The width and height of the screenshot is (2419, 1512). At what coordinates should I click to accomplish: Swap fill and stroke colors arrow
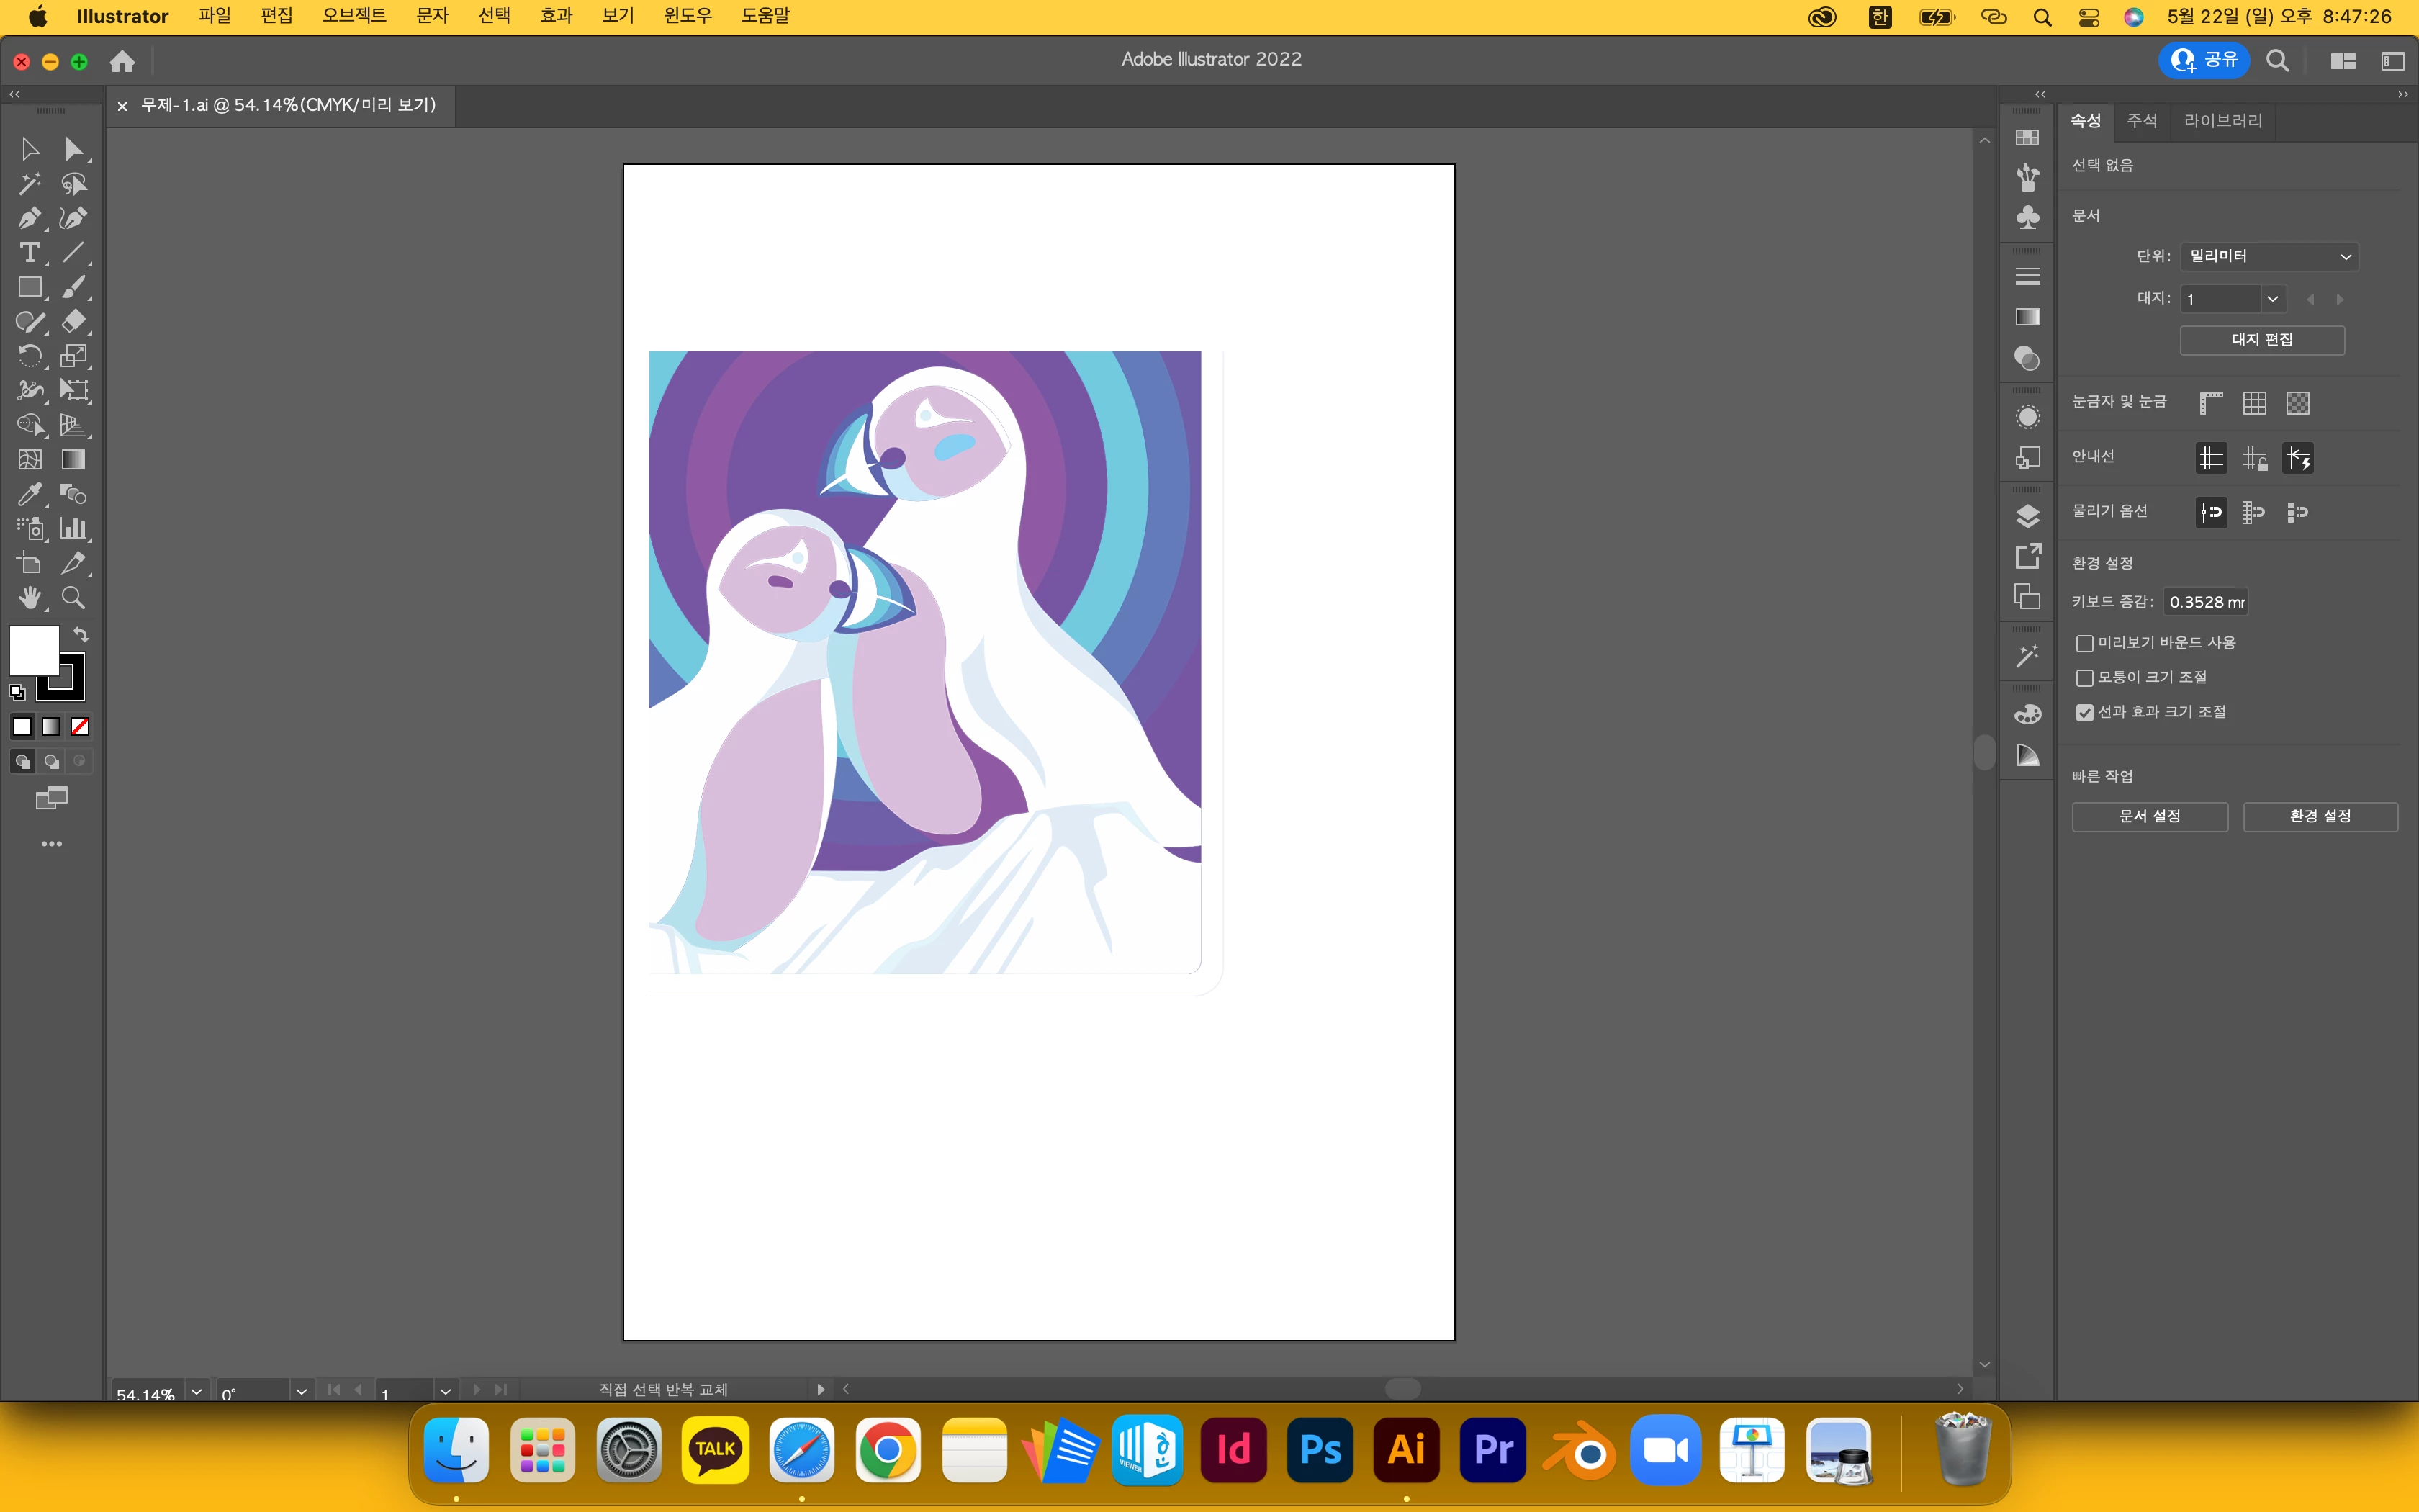click(x=81, y=635)
